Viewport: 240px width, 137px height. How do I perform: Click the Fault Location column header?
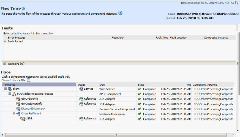point(178,37)
